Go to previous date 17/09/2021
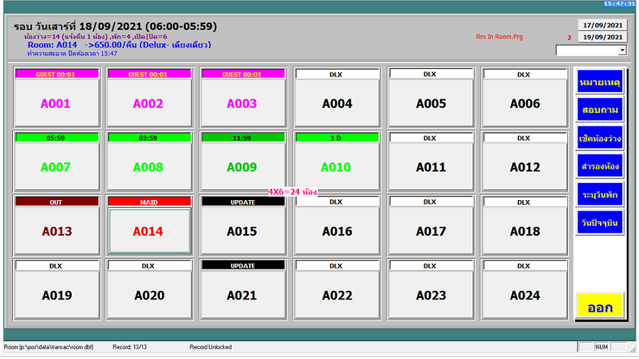 [x=602, y=25]
